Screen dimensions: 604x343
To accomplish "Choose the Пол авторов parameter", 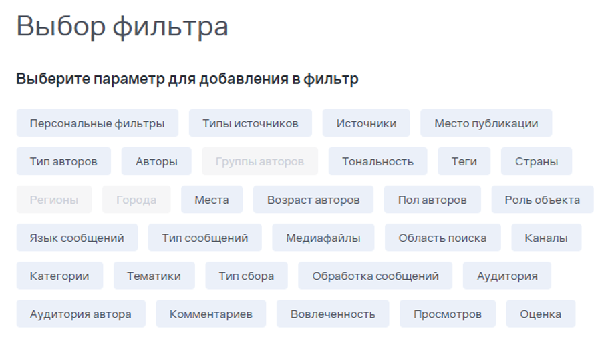I will pyautogui.click(x=432, y=200).
